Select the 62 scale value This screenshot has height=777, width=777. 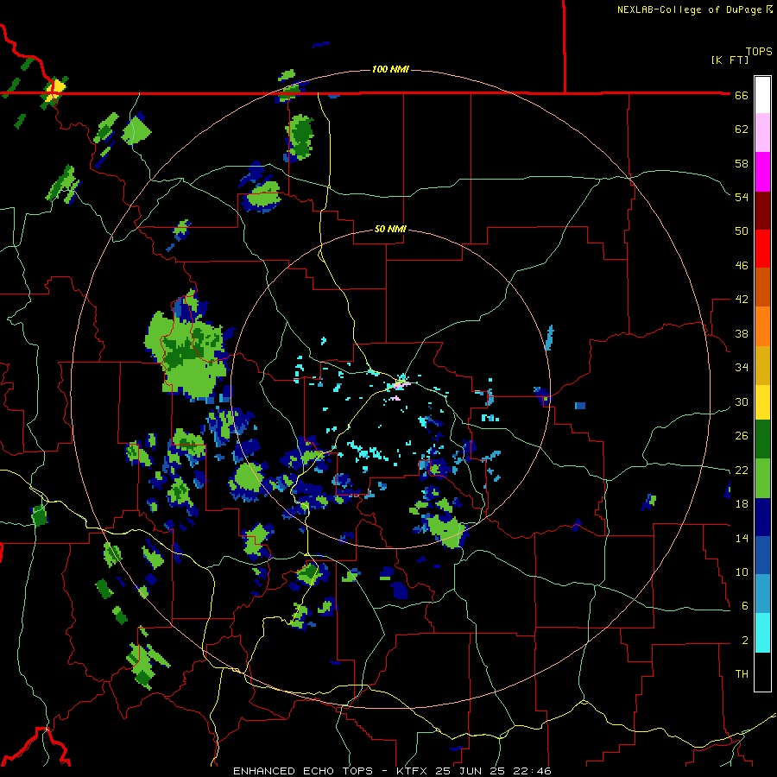pos(742,129)
